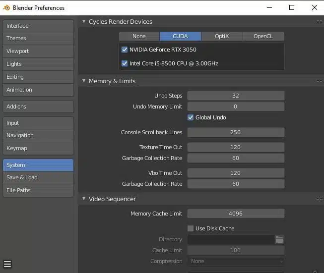Toggle Intel Core i5-8500 CPU checkbox
The width and height of the screenshot is (324, 273).
125,63
